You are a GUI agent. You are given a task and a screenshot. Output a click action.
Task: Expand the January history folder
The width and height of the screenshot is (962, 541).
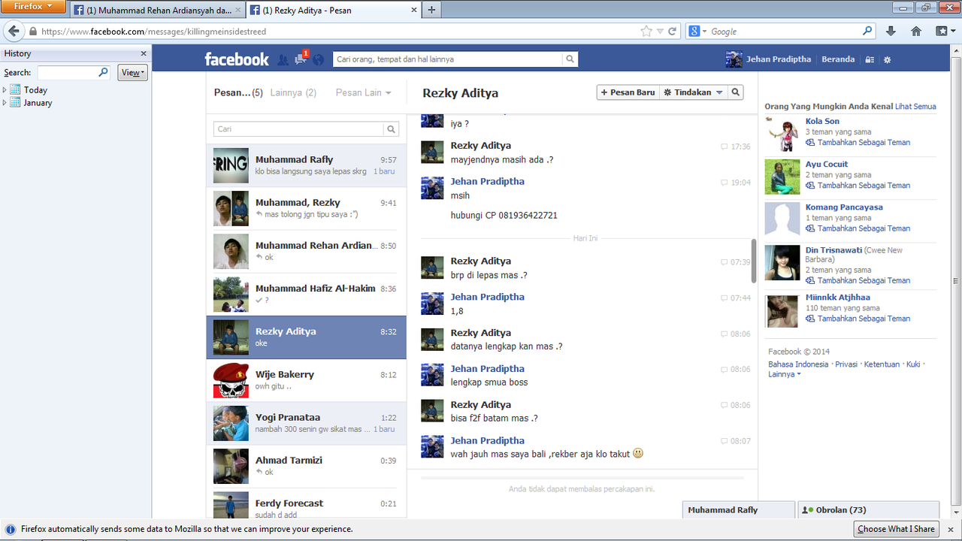tap(5, 103)
